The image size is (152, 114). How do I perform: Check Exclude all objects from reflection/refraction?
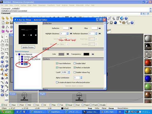click(57, 82)
